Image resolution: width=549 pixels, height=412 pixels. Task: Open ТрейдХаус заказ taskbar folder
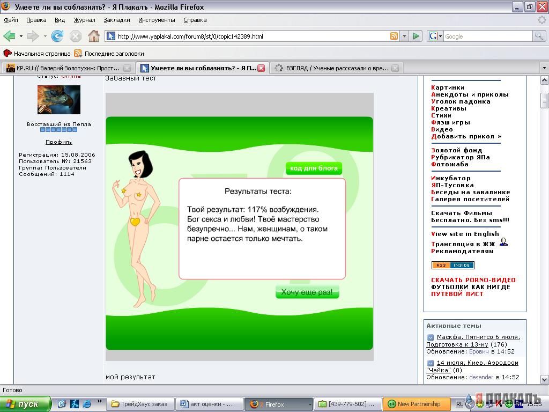pyautogui.click(x=139, y=404)
